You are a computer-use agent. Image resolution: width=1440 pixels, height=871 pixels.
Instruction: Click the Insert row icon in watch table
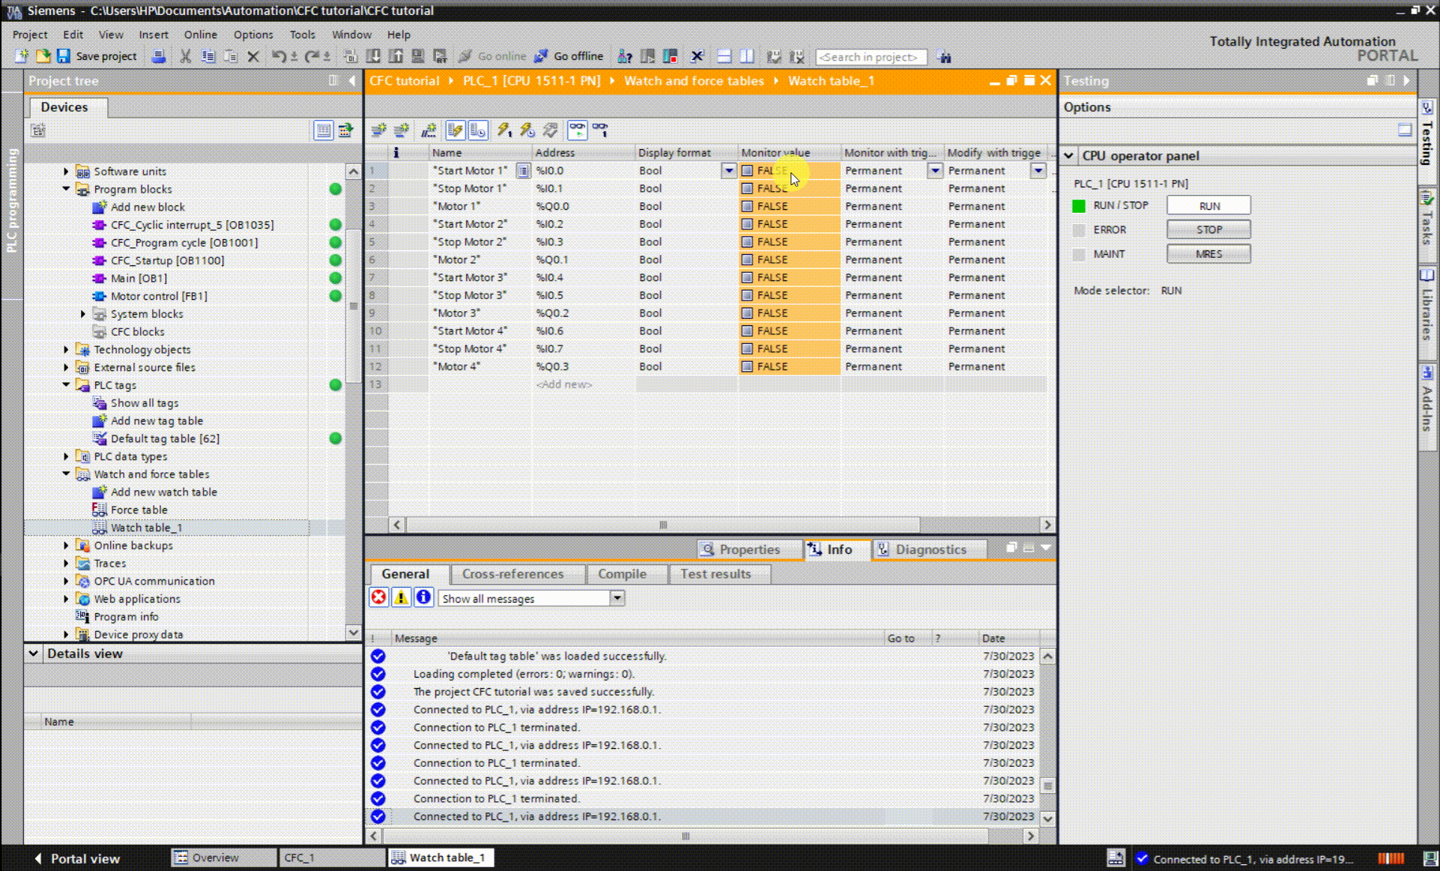coord(378,130)
